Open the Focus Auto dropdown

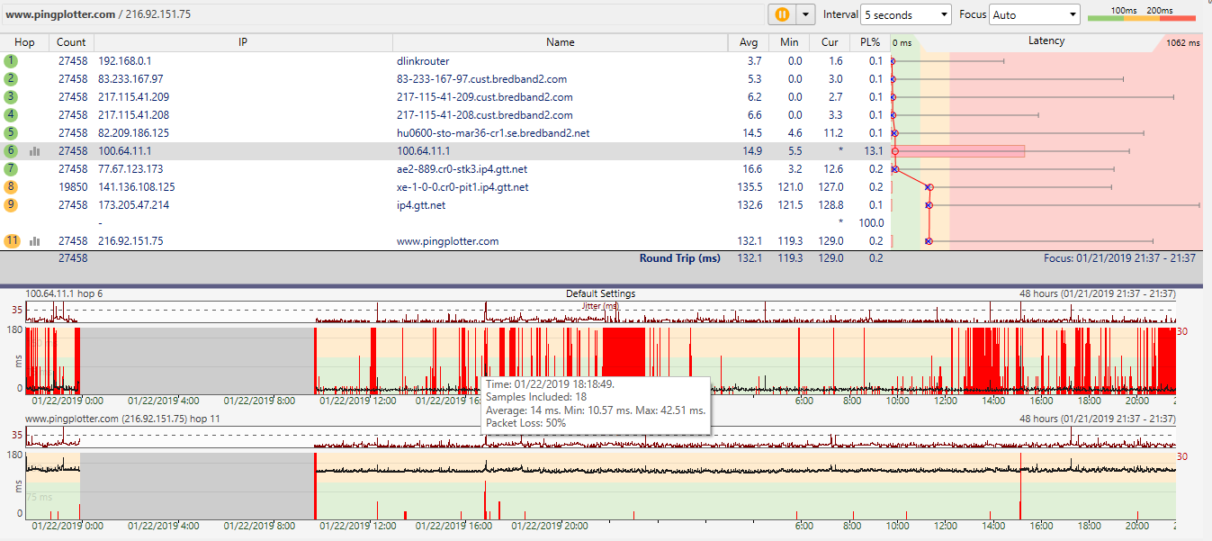(1034, 14)
